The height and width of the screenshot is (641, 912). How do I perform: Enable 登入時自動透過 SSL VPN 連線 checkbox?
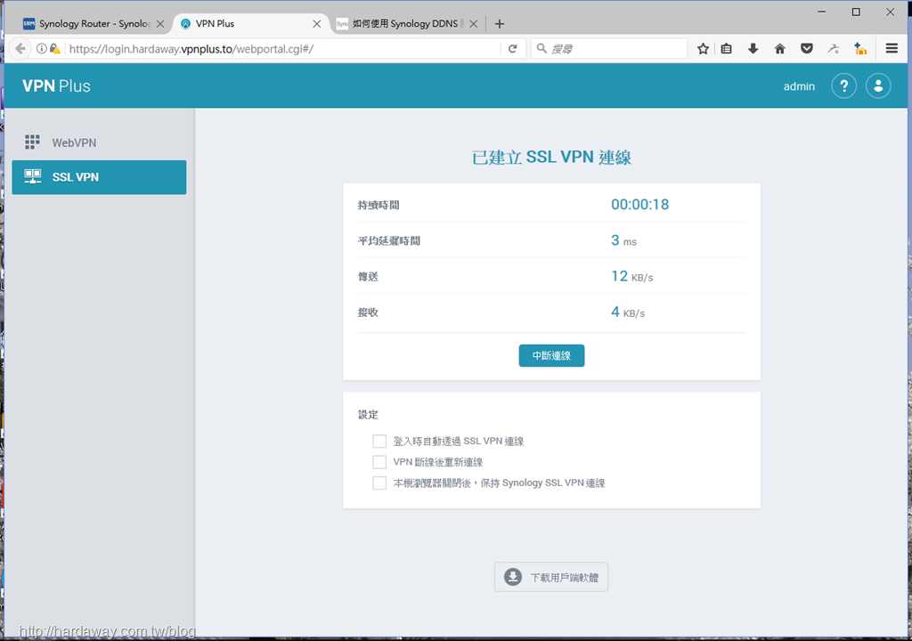pos(379,442)
